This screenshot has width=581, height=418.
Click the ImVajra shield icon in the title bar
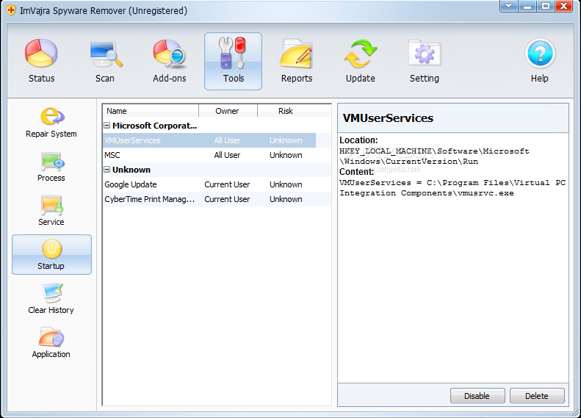(x=11, y=10)
